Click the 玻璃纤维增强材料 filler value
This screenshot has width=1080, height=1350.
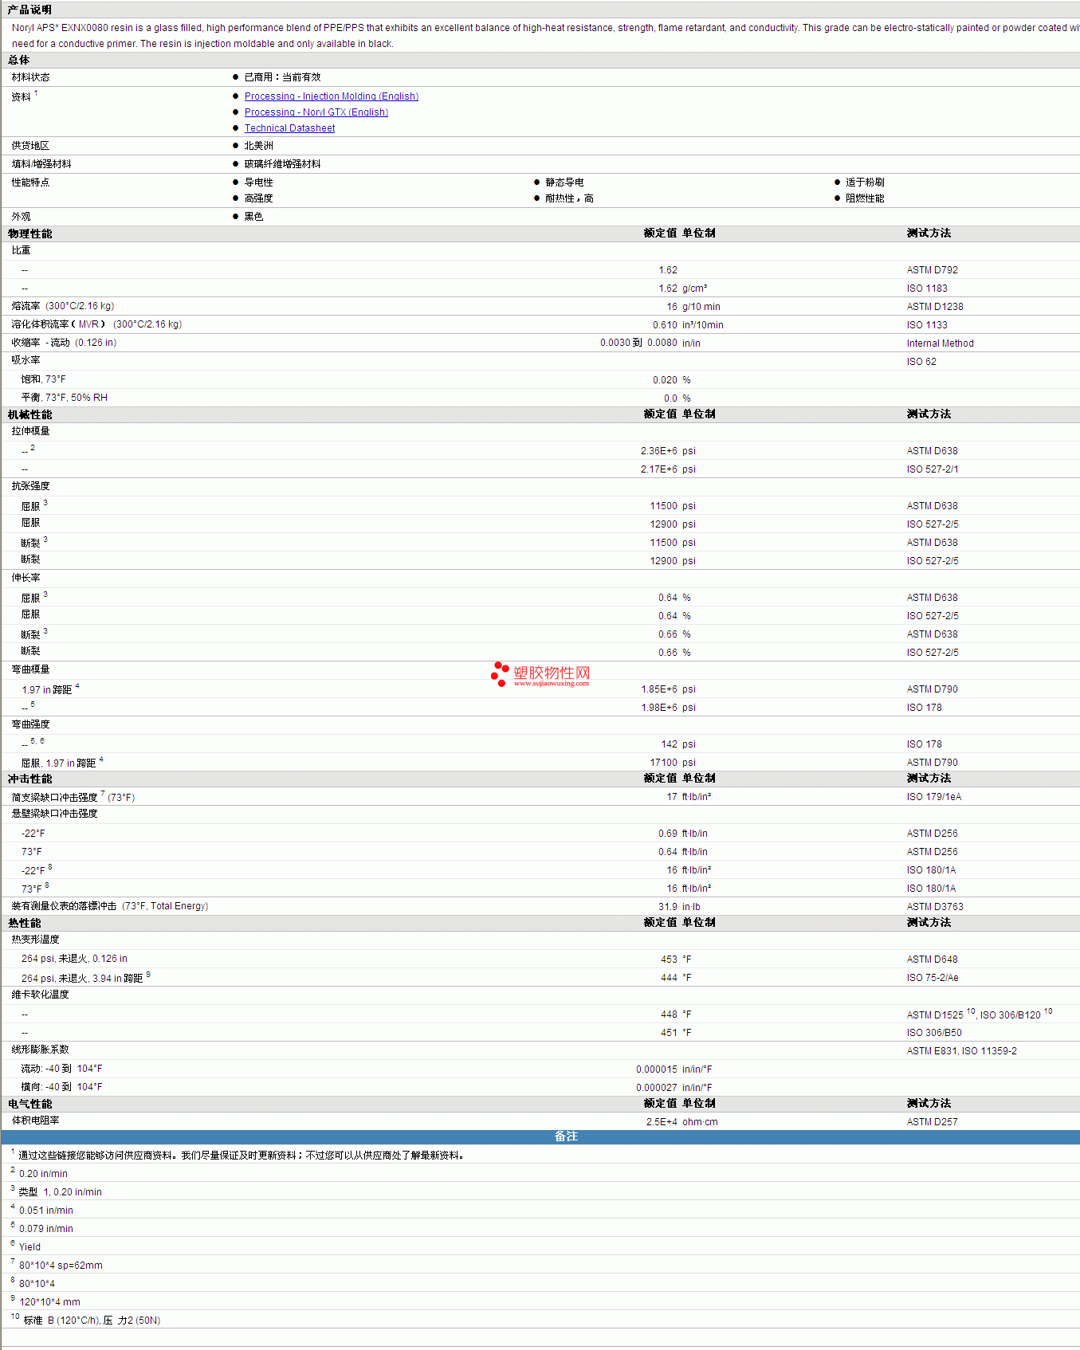[x=282, y=164]
